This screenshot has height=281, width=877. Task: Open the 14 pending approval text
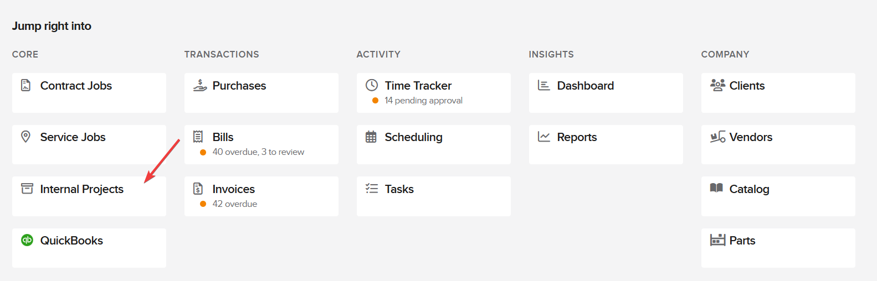point(423,101)
